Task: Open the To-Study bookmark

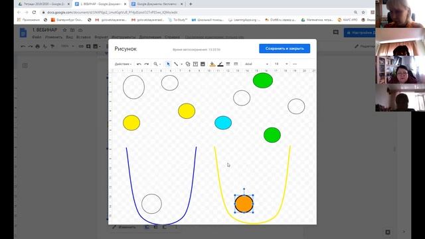Action: tap(178, 20)
